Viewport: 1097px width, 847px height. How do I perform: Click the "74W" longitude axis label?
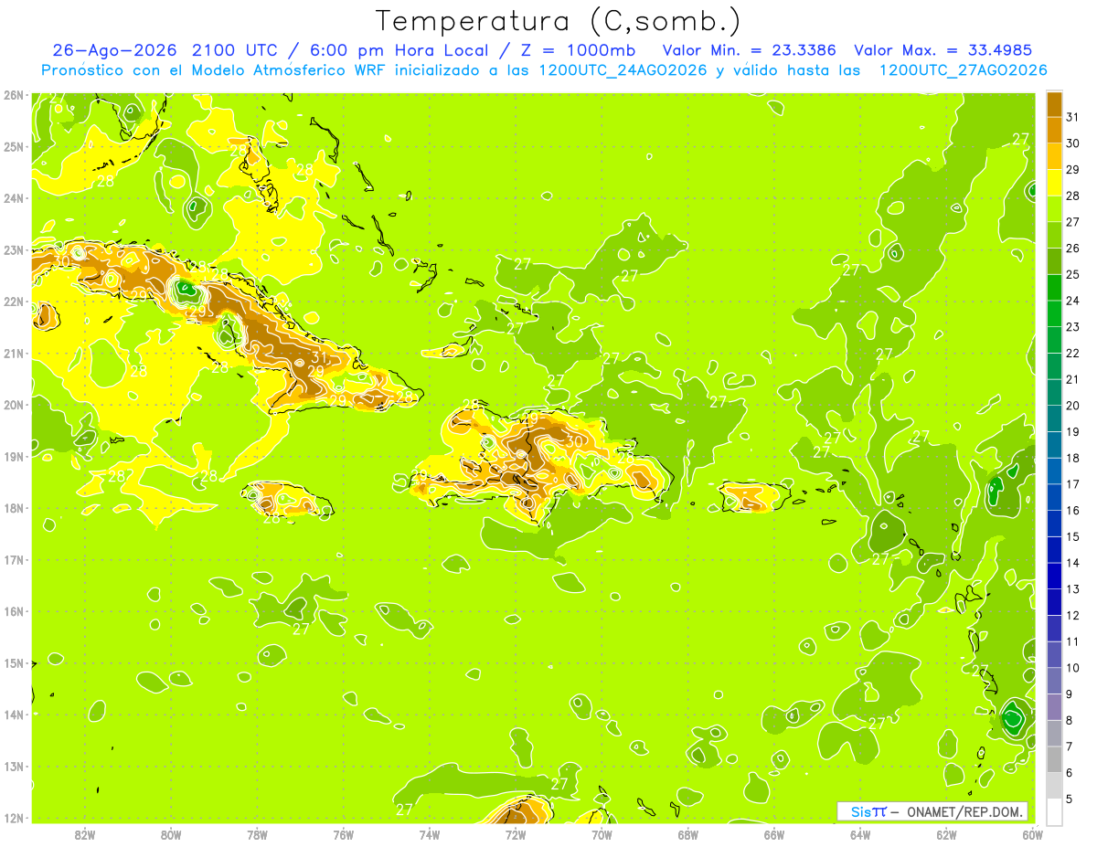pos(430,834)
